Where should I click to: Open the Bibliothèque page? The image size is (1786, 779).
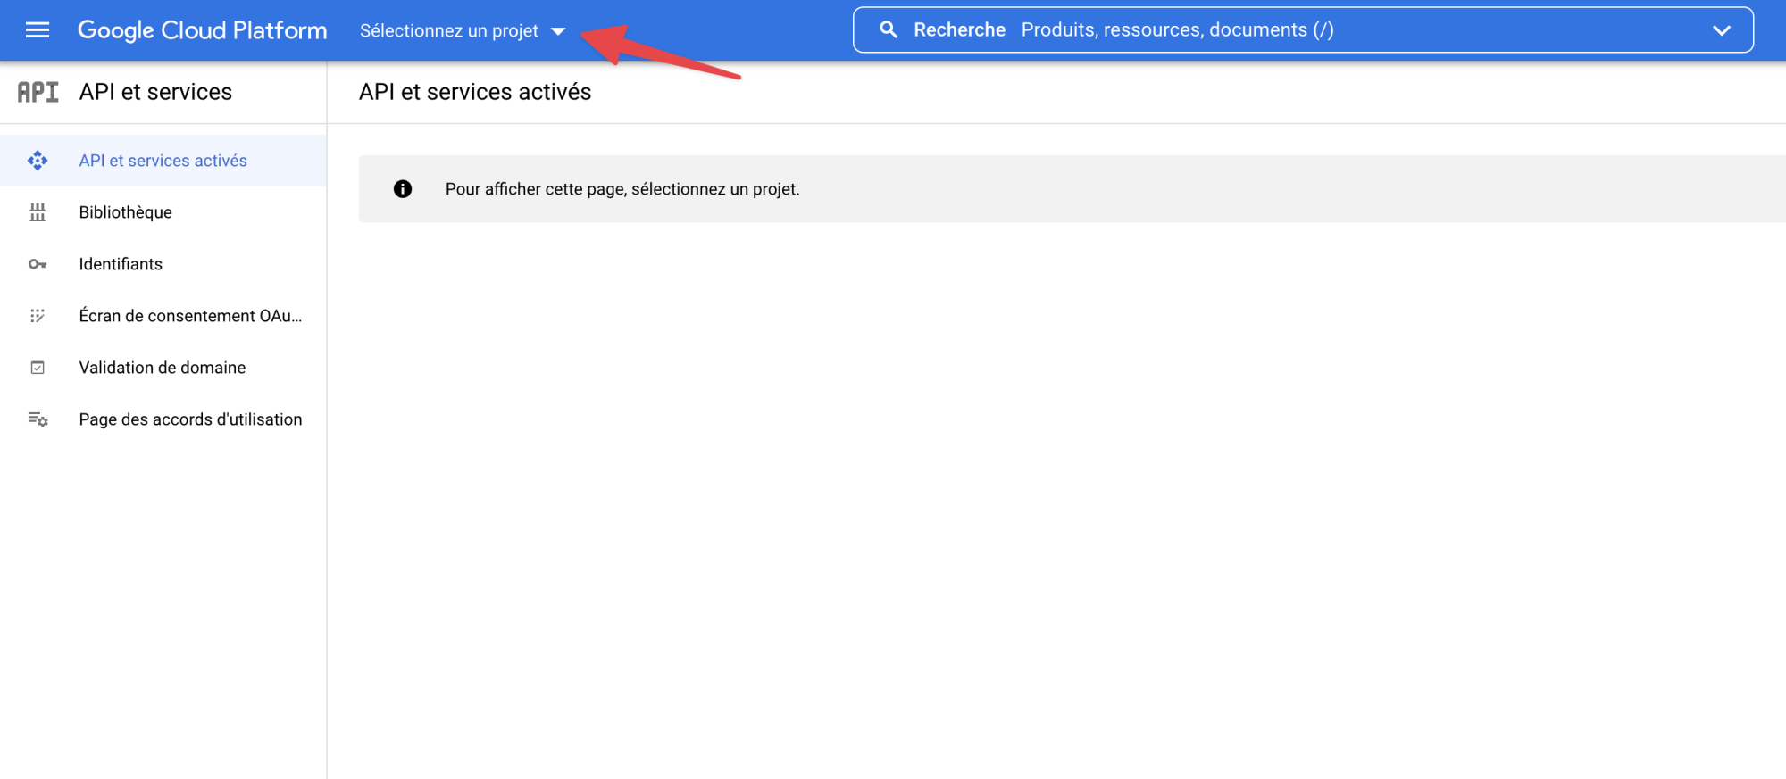[x=125, y=212]
